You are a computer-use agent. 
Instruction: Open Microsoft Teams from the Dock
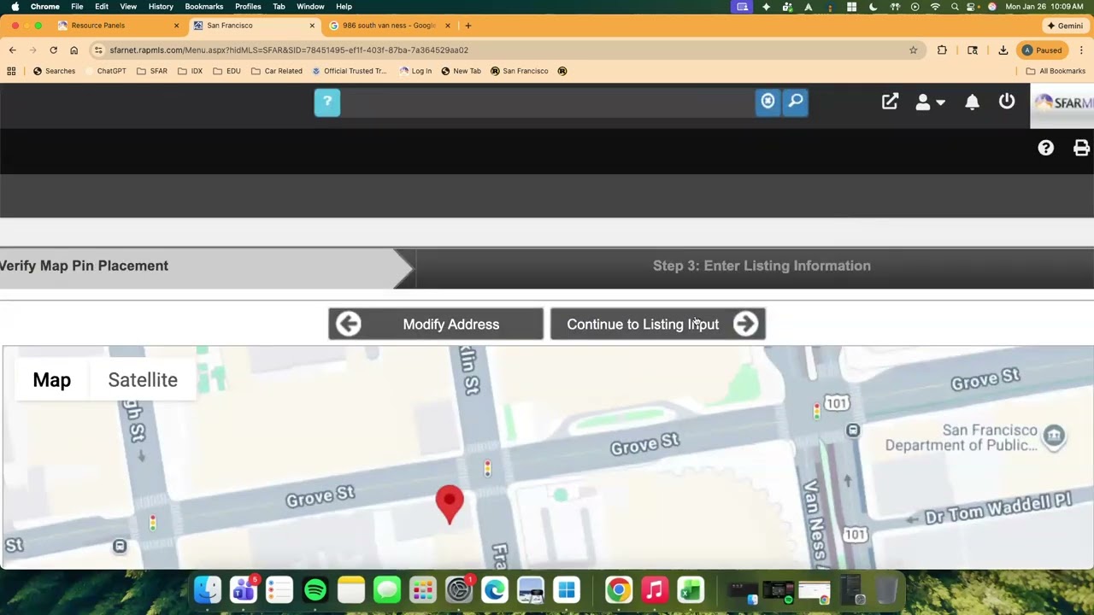coord(244,590)
